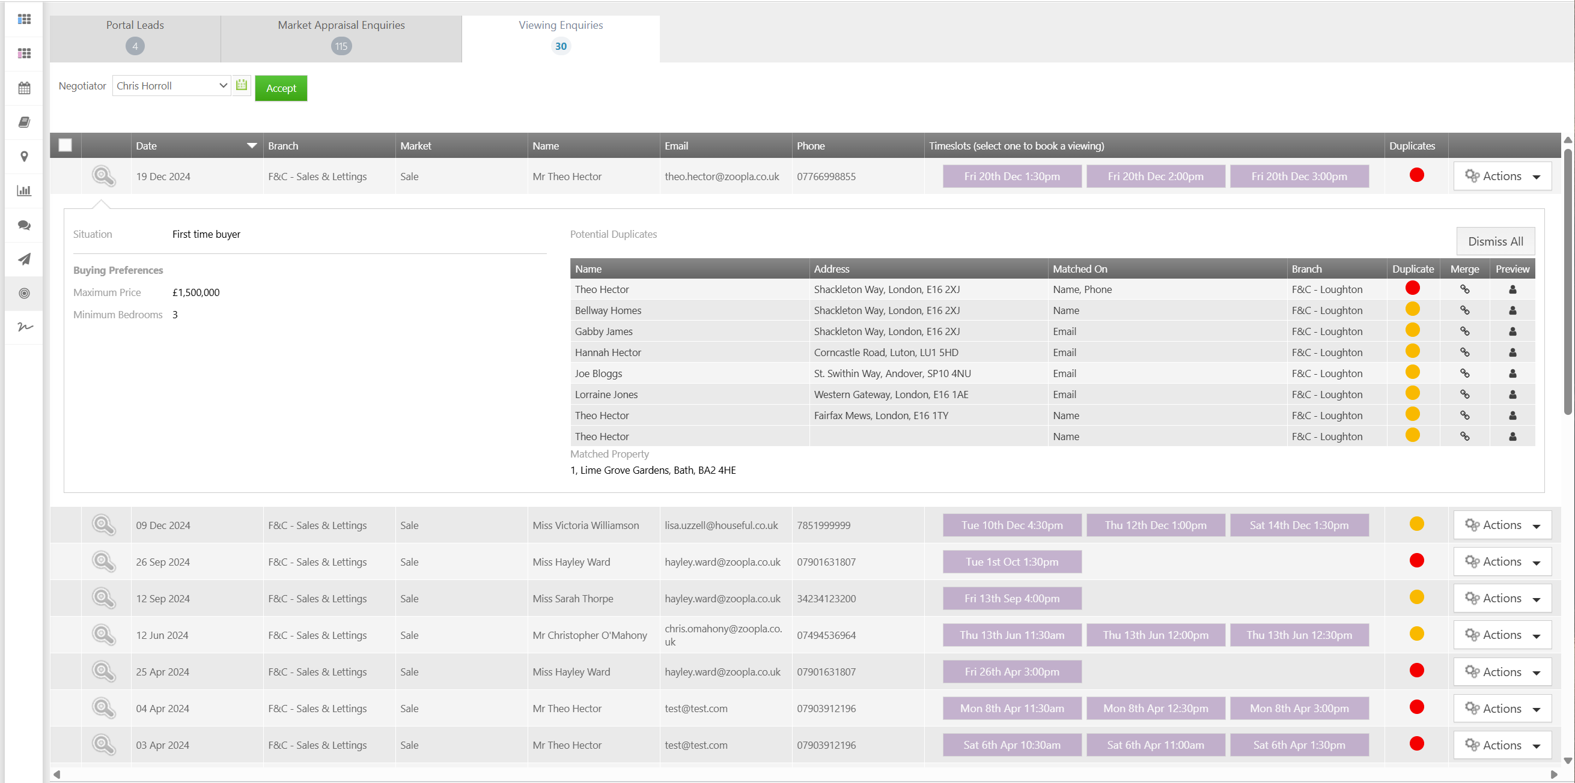Expand details for 12 Jun 2024 enquiry

click(x=103, y=635)
